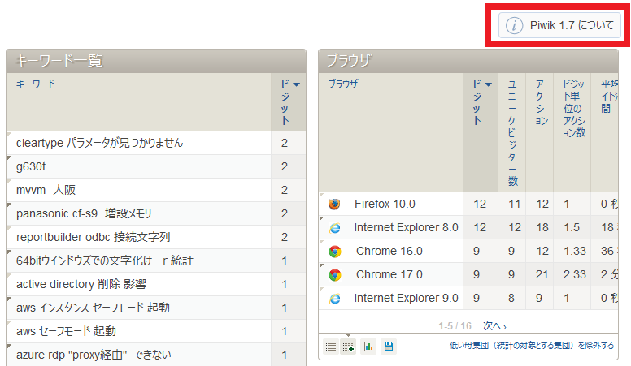Select the simple table view icon
The height and width of the screenshot is (366, 631).
click(331, 347)
